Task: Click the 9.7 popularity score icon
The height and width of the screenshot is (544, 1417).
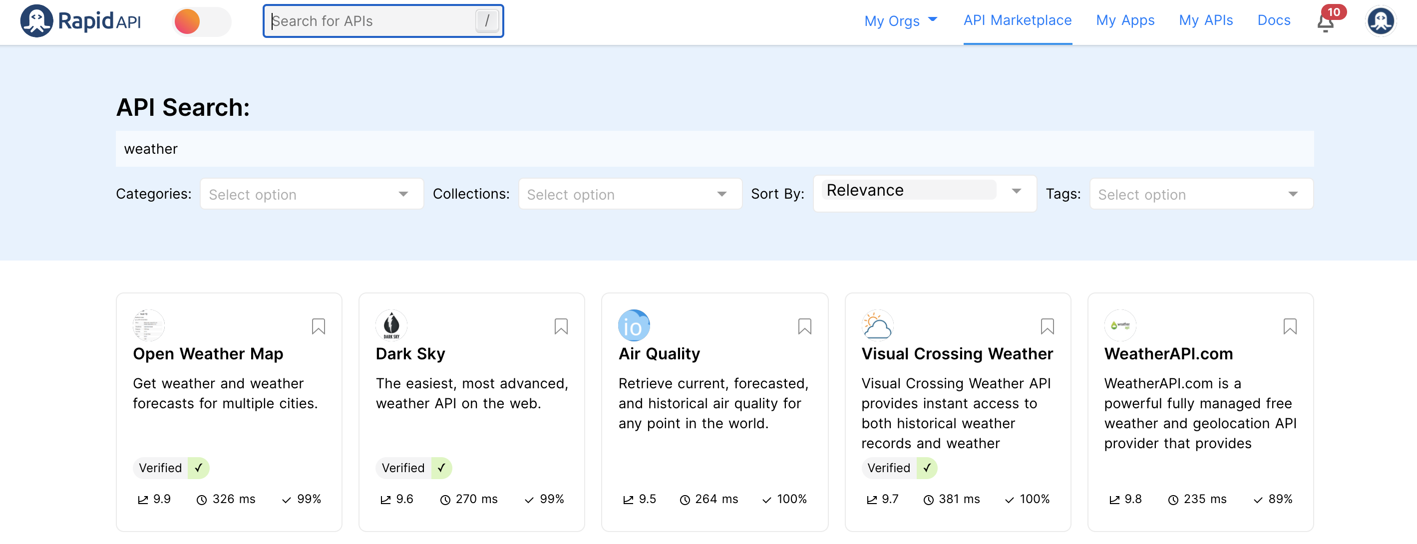Action: point(872,500)
